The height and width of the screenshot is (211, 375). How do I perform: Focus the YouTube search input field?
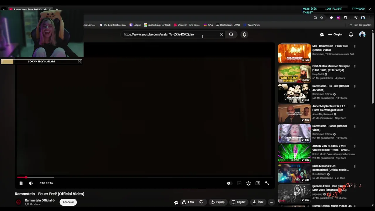[x=170, y=34]
